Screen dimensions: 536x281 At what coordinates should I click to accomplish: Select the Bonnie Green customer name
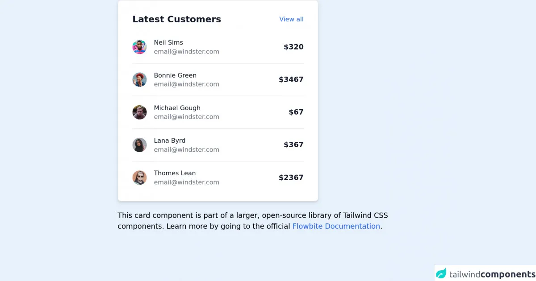175,75
